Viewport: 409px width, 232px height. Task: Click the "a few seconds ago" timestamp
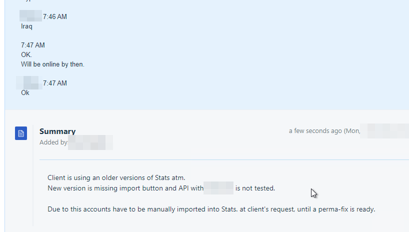[315, 130]
